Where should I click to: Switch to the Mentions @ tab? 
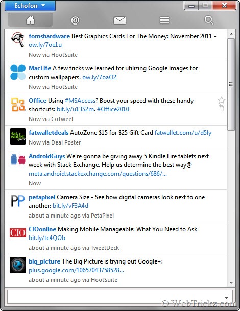pos(75,20)
